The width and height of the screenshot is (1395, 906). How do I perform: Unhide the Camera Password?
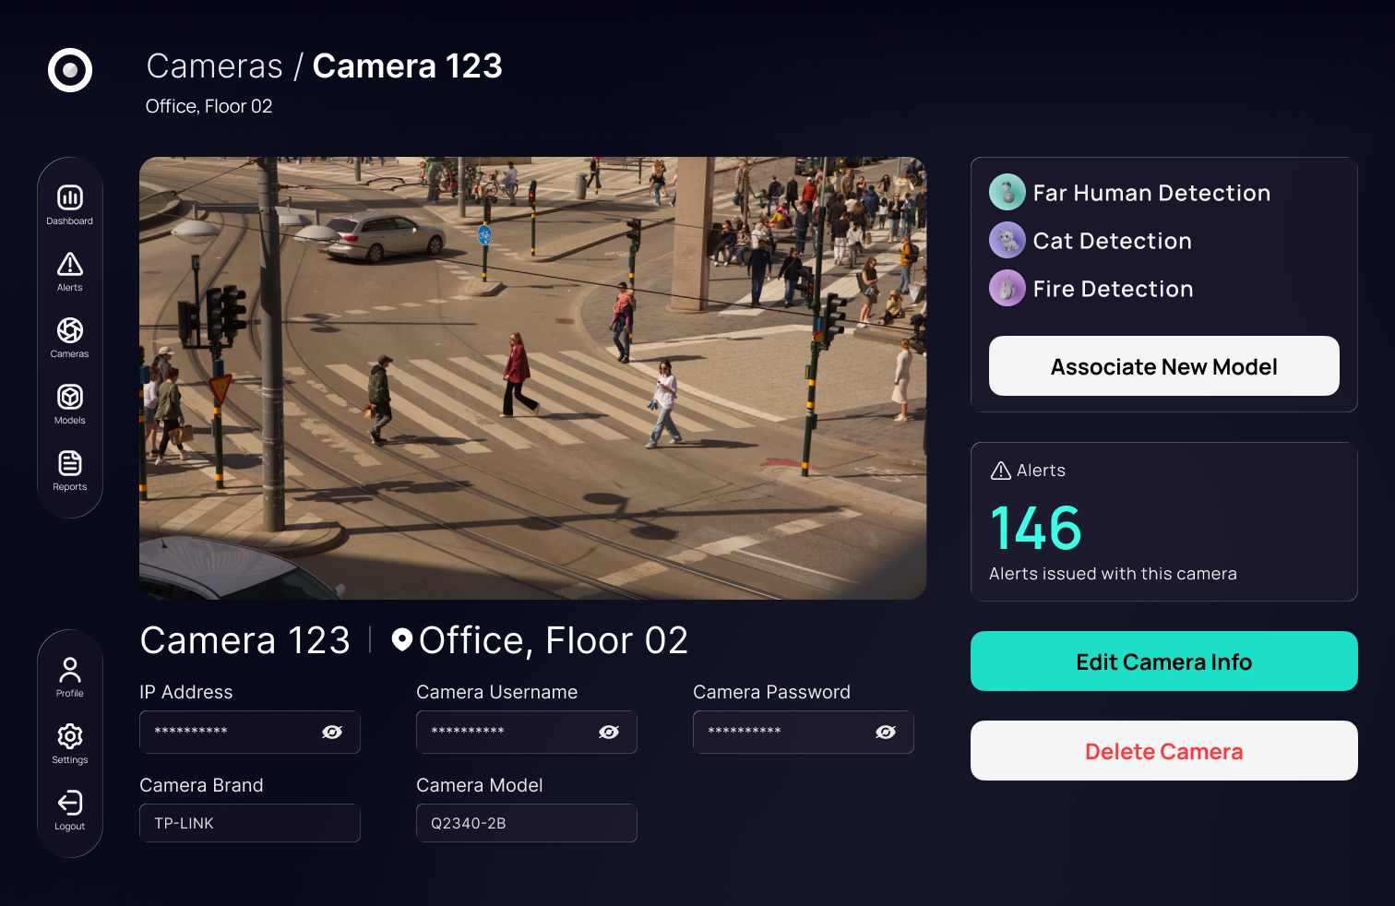click(x=886, y=732)
